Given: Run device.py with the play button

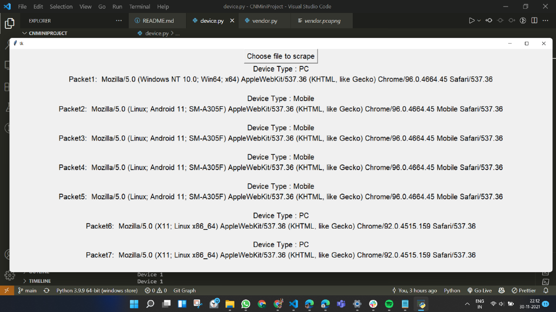Looking at the screenshot, I should coord(471,20).
